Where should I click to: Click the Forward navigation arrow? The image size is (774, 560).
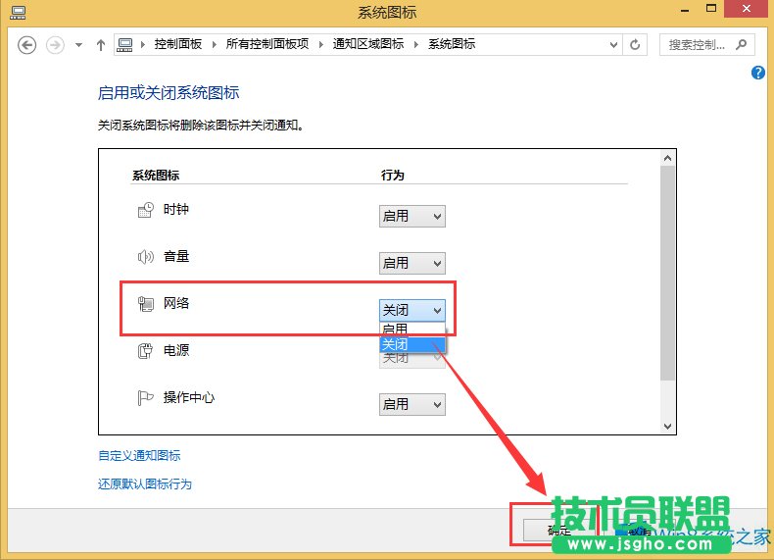tap(55, 45)
